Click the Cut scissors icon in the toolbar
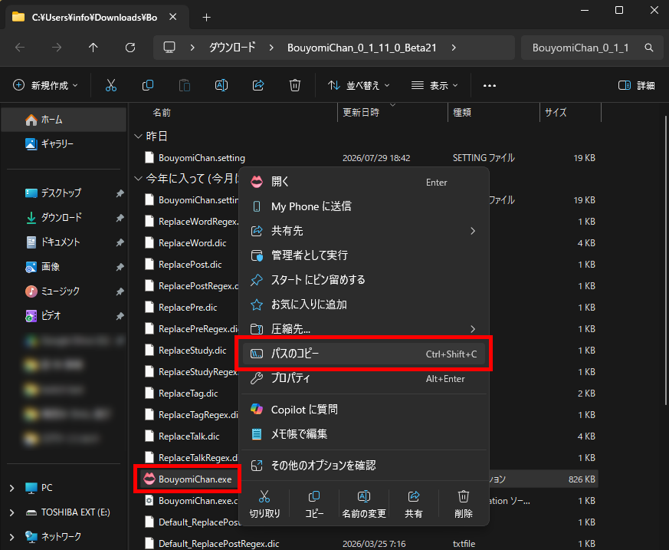The height and width of the screenshot is (550, 669). 111,85
